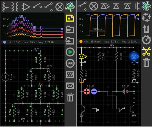Tap the red trace endpoint dot
Viewport: 152px width, 127px height.
(62, 34)
